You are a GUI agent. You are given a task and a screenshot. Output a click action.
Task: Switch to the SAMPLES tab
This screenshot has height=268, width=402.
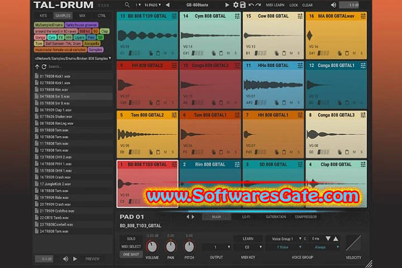[x=63, y=16]
